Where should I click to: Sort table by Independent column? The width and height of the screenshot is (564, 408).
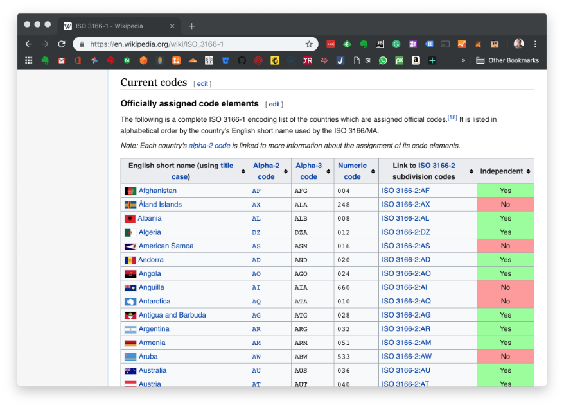click(x=506, y=171)
